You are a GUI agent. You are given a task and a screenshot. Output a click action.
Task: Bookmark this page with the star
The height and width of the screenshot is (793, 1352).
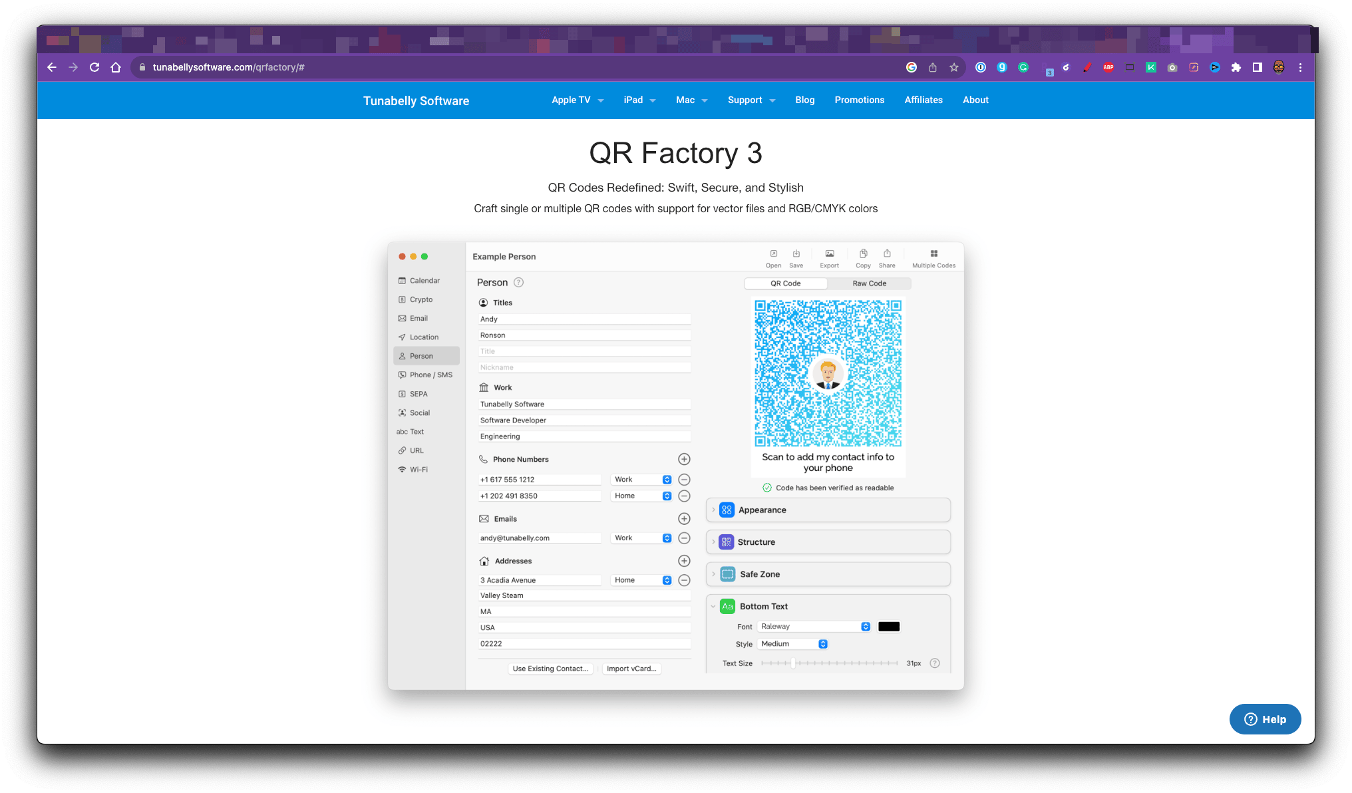point(954,67)
